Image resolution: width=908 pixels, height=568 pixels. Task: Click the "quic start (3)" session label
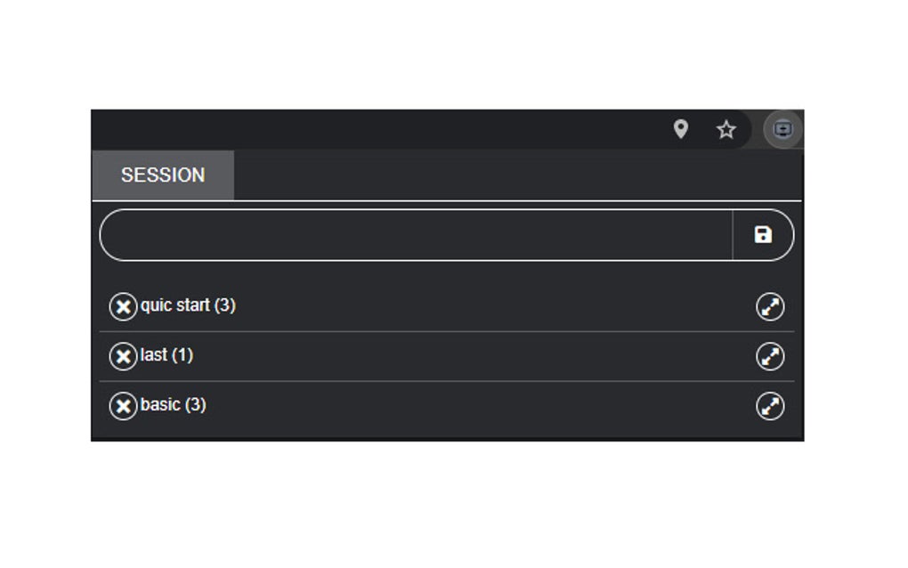(190, 305)
